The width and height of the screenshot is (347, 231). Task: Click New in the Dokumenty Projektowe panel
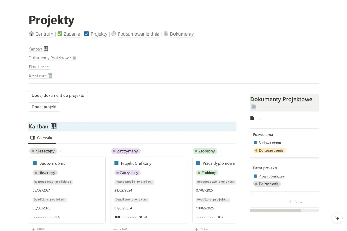point(296,202)
